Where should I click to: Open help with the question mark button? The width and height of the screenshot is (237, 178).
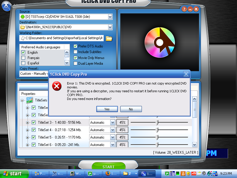(x=184, y=9)
